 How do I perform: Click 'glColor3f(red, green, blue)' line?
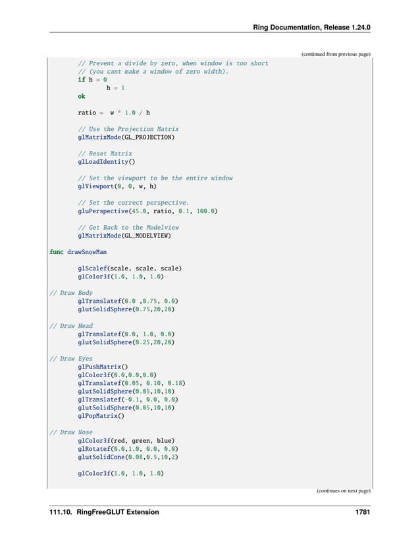(126, 441)
